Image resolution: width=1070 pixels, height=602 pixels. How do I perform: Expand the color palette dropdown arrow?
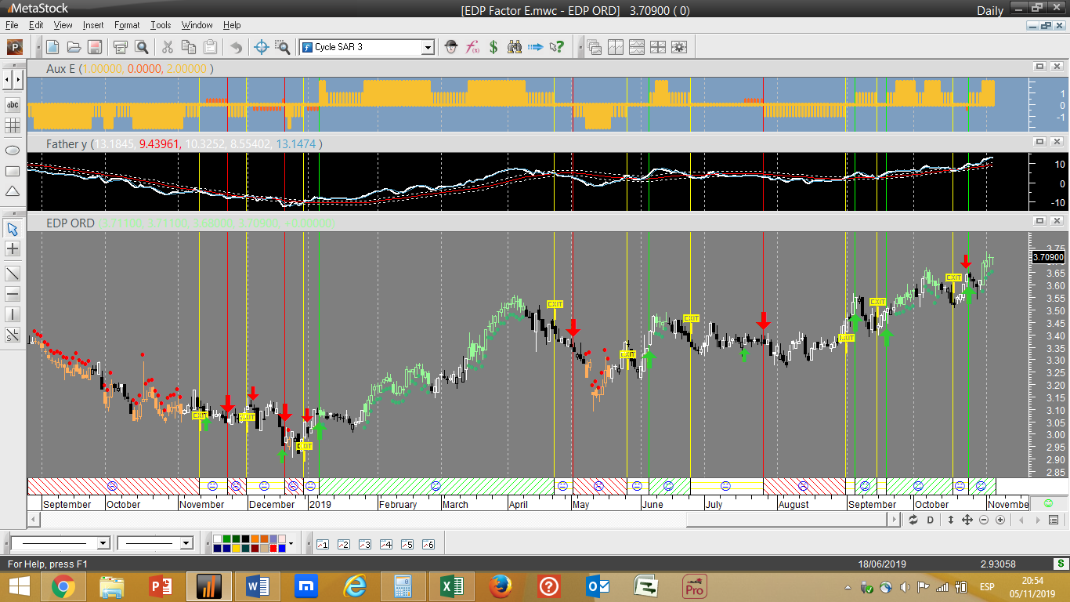[291, 543]
